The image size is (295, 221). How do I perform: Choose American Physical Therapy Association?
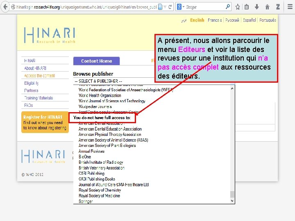(110, 134)
